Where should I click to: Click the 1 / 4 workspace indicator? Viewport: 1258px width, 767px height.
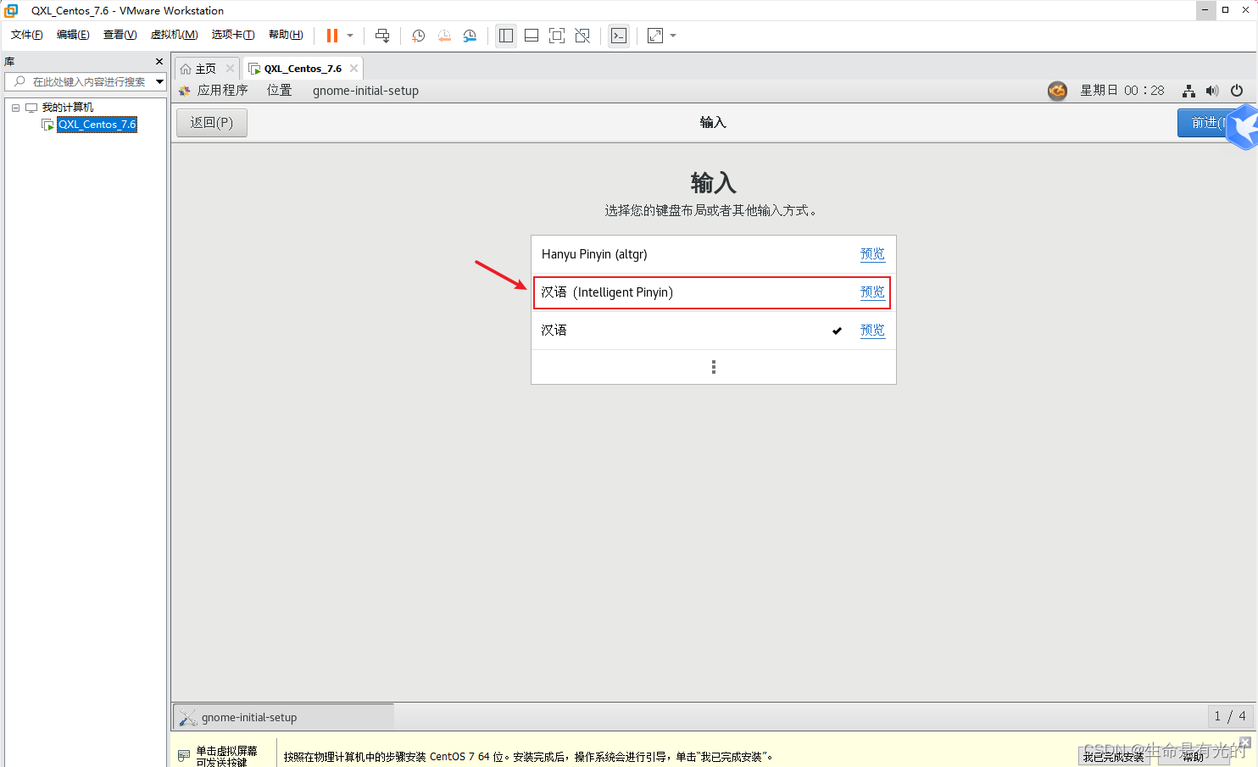pos(1230,716)
